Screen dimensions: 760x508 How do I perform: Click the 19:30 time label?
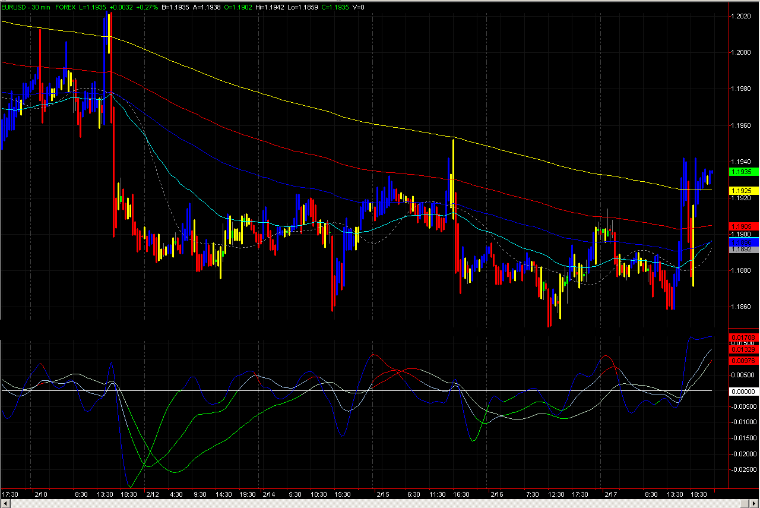point(248,494)
